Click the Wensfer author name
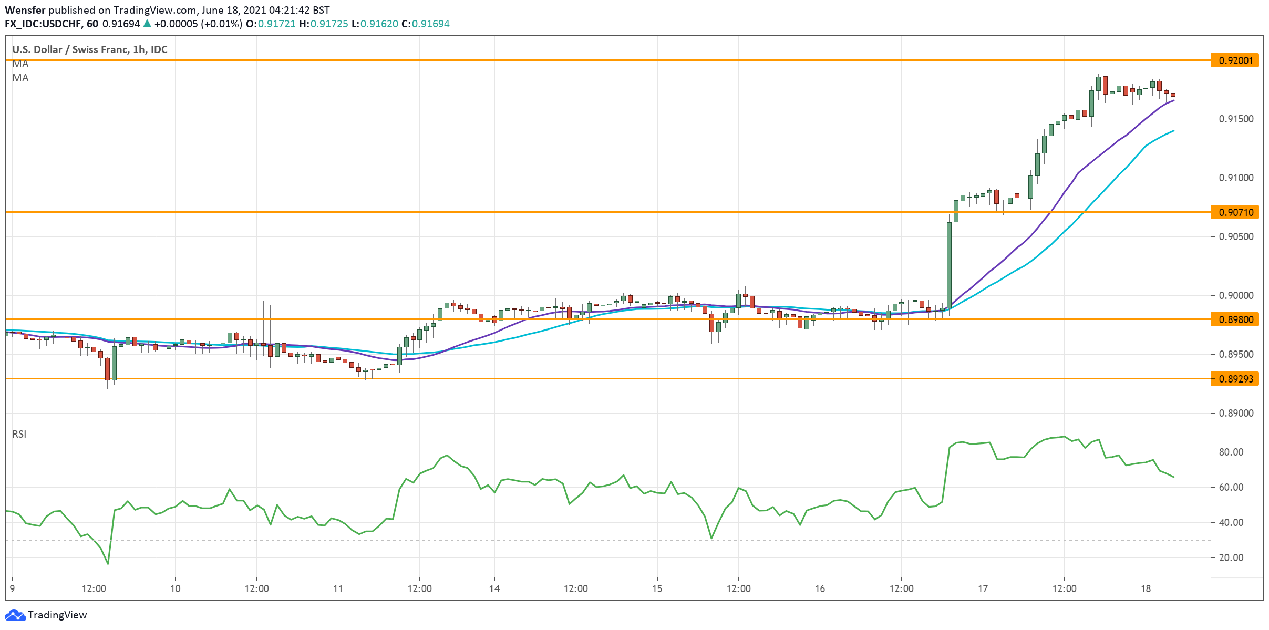Screen dimensions: 1269x630 [x=25, y=10]
